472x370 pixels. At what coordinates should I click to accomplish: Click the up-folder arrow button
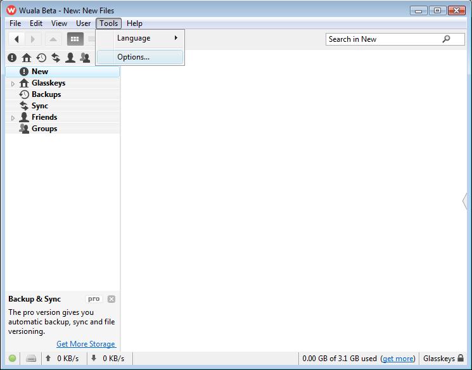(53, 39)
